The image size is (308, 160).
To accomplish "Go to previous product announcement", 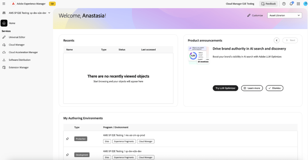I will coord(276,40).
